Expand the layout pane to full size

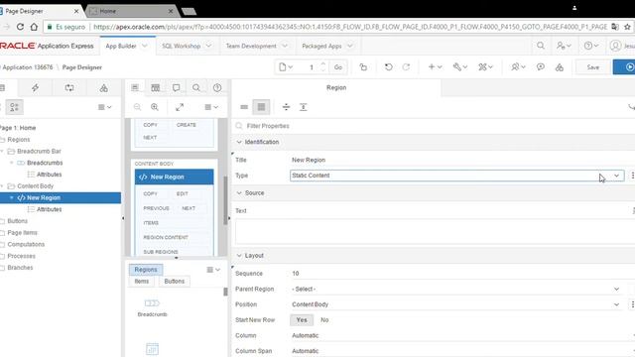point(180,107)
